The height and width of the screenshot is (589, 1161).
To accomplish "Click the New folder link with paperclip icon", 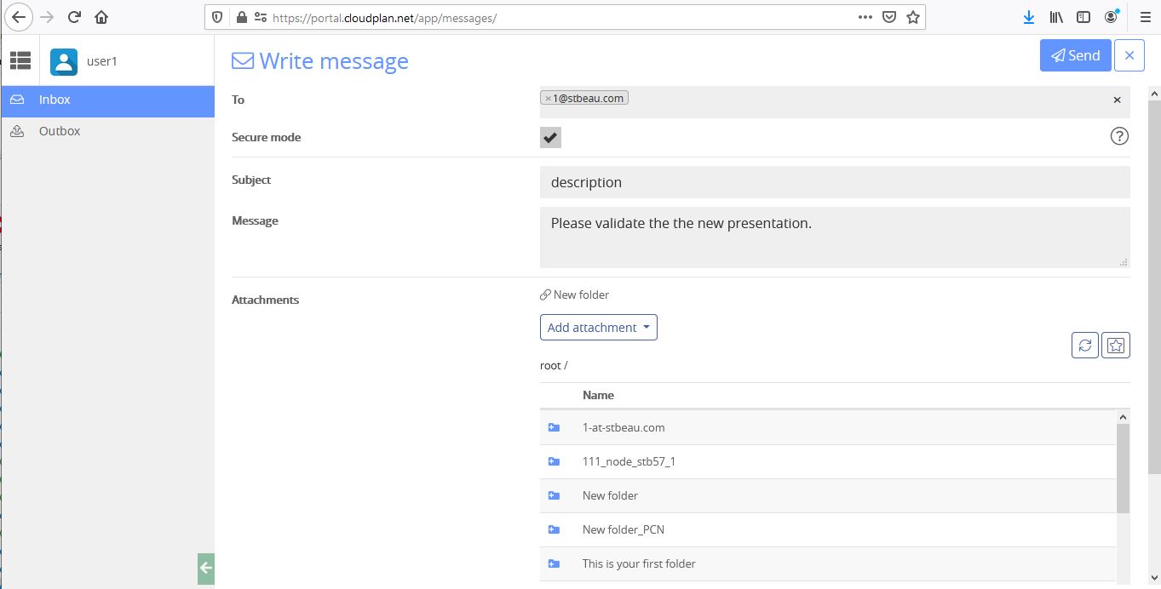I will (x=574, y=294).
